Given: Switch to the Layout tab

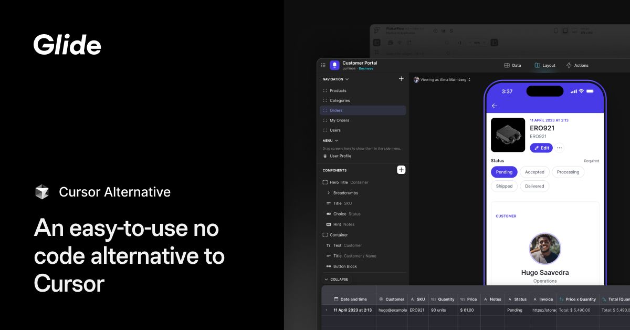Looking at the screenshot, I should click(x=545, y=66).
